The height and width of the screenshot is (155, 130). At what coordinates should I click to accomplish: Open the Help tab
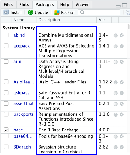(65, 5)
